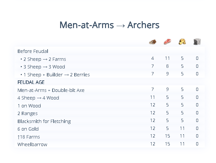Select the 4 Sheep → 4 Wood row
Viewport: 216px width, 163px height.
point(38,98)
